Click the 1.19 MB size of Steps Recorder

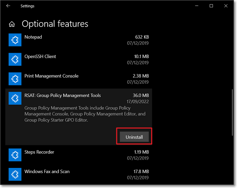pyautogui.click(x=142, y=152)
